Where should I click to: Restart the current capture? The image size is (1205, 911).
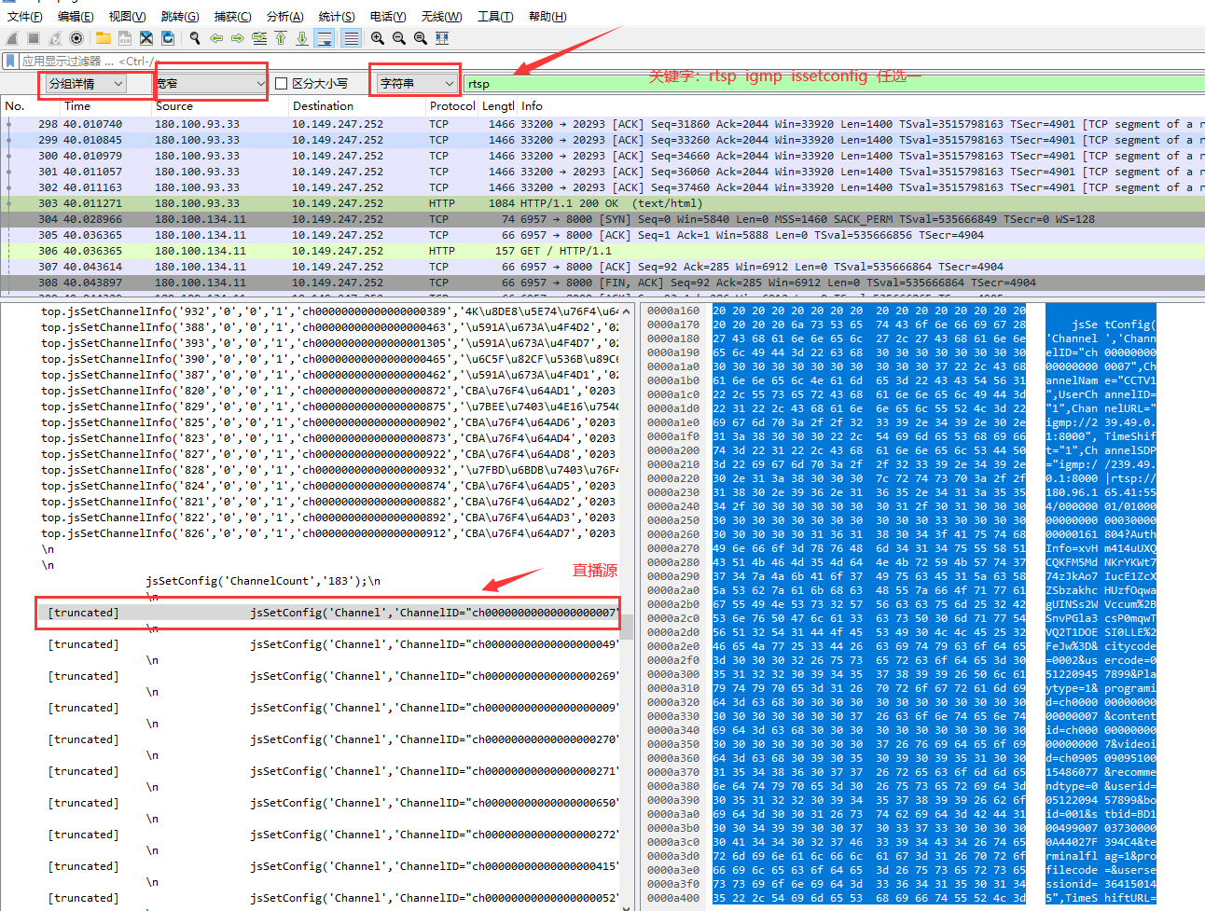(x=55, y=38)
